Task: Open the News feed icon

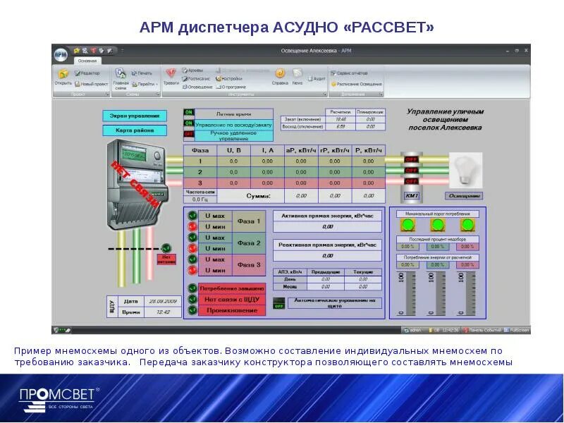Action: pos(297,77)
